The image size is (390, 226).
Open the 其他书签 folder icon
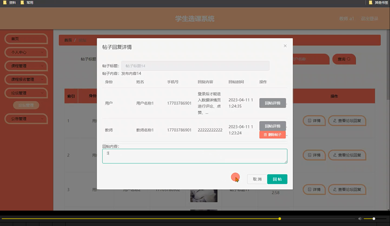(x=370, y=3)
